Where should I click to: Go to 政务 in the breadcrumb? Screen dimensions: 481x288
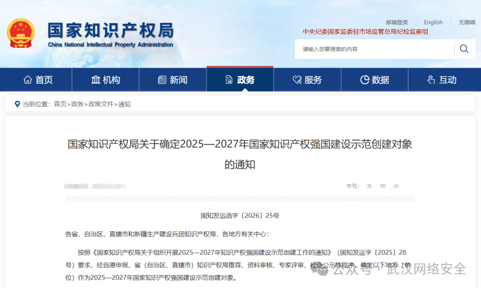click(x=77, y=104)
